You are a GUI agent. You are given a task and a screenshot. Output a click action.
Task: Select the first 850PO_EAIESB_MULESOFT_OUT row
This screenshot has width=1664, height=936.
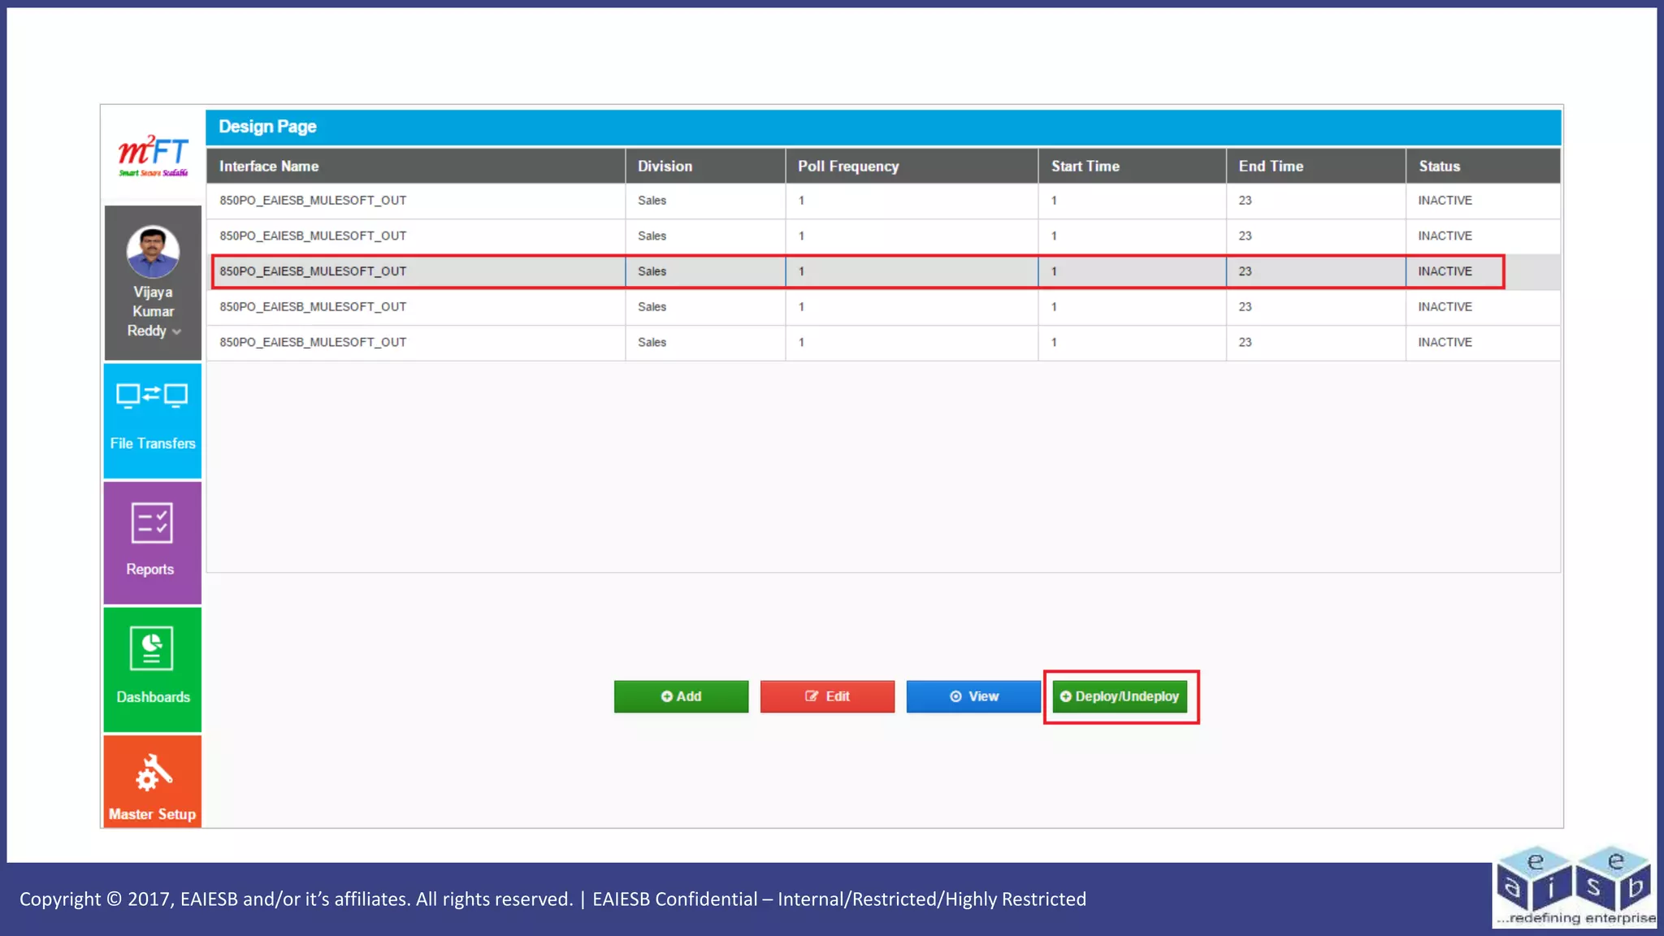[x=313, y=201]
